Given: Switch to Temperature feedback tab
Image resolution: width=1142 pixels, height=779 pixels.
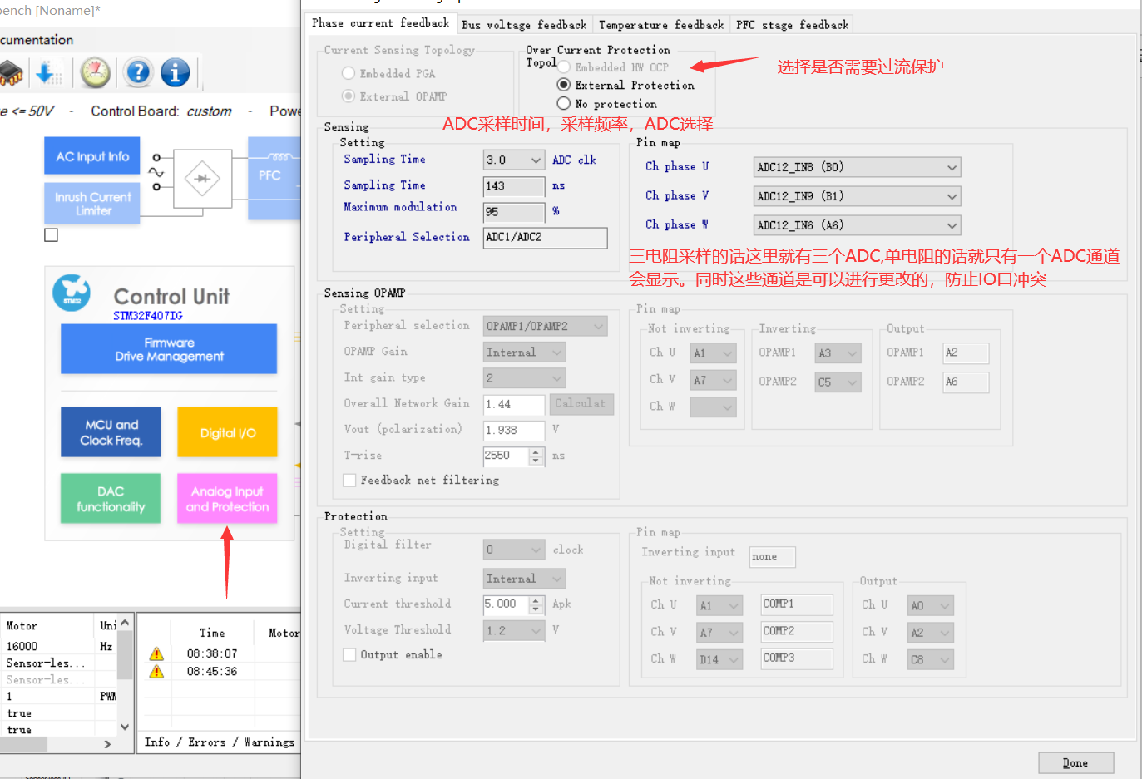Looking at the screenshot, I should point(661,25).
